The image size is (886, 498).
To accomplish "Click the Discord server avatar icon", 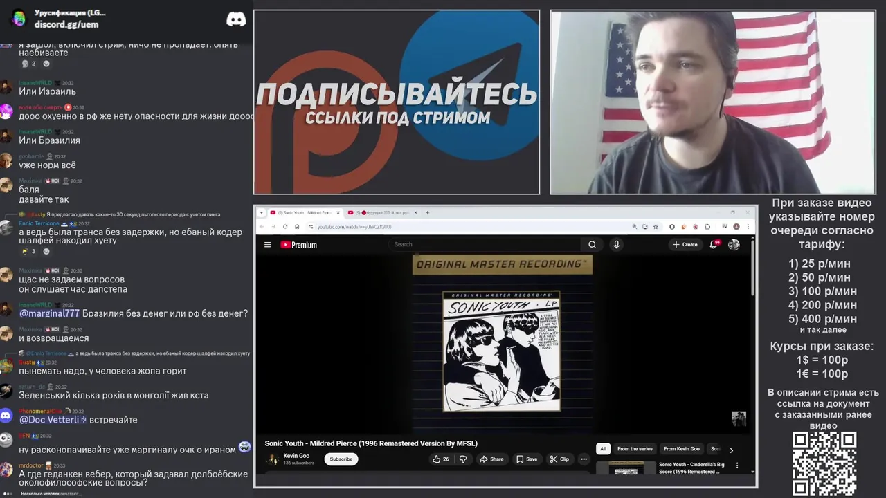I will tap(19, 18).
